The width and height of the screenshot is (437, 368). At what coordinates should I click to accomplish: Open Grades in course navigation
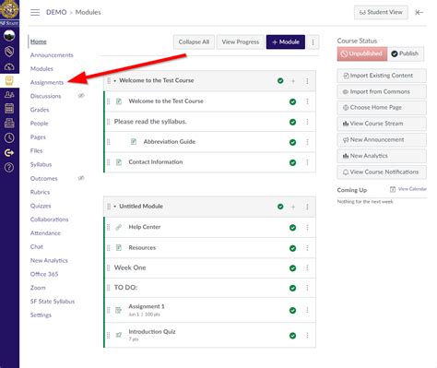40,110
